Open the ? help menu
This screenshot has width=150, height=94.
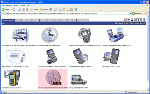(33, 6)
